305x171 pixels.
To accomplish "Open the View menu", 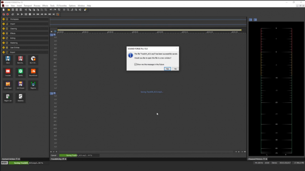I will (13, 5).
